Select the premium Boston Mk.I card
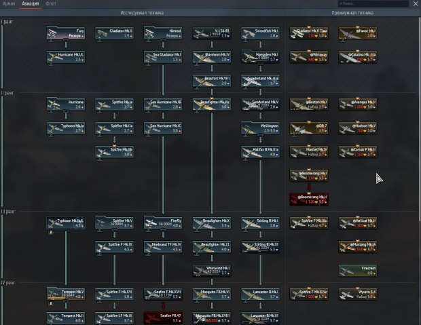The height and width of the screenshot is (325, 421). (309, 104)
